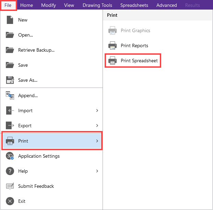Select the Save menu entry
Viewport: 213px width, 210px height.
[23, 65]
